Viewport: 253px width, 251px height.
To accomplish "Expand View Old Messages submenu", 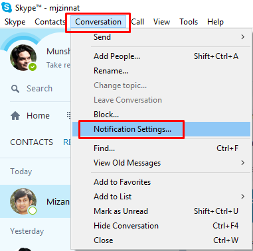I will 161,163.
